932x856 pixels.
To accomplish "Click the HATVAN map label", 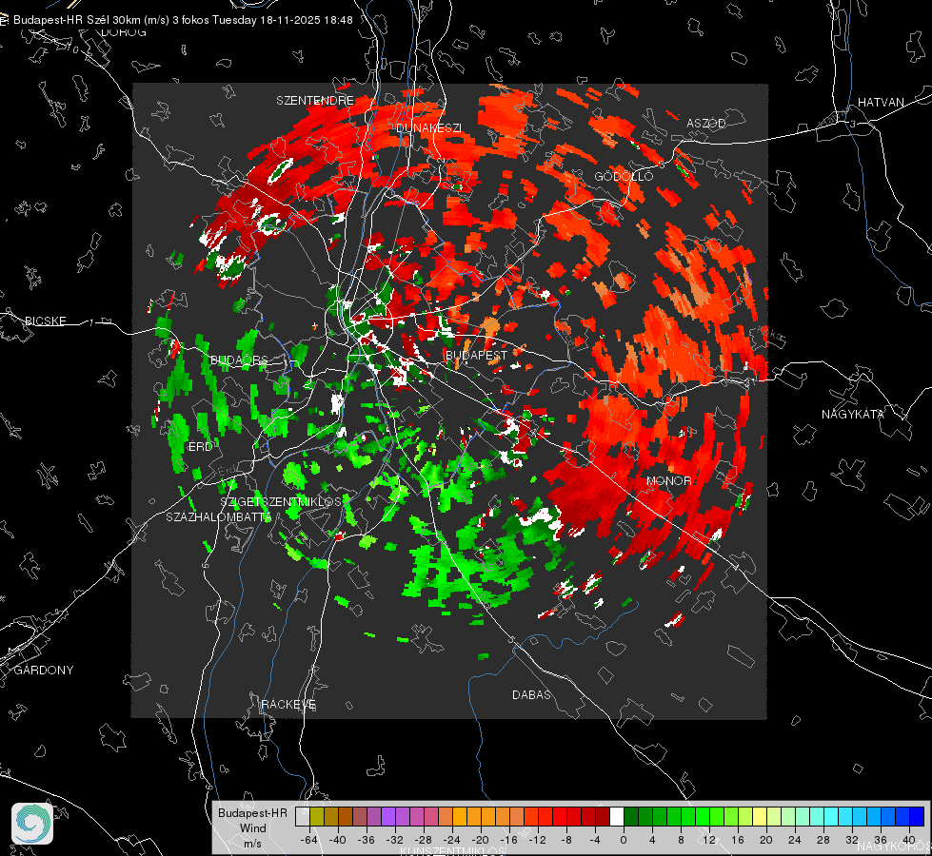I will tap(881, 102).
